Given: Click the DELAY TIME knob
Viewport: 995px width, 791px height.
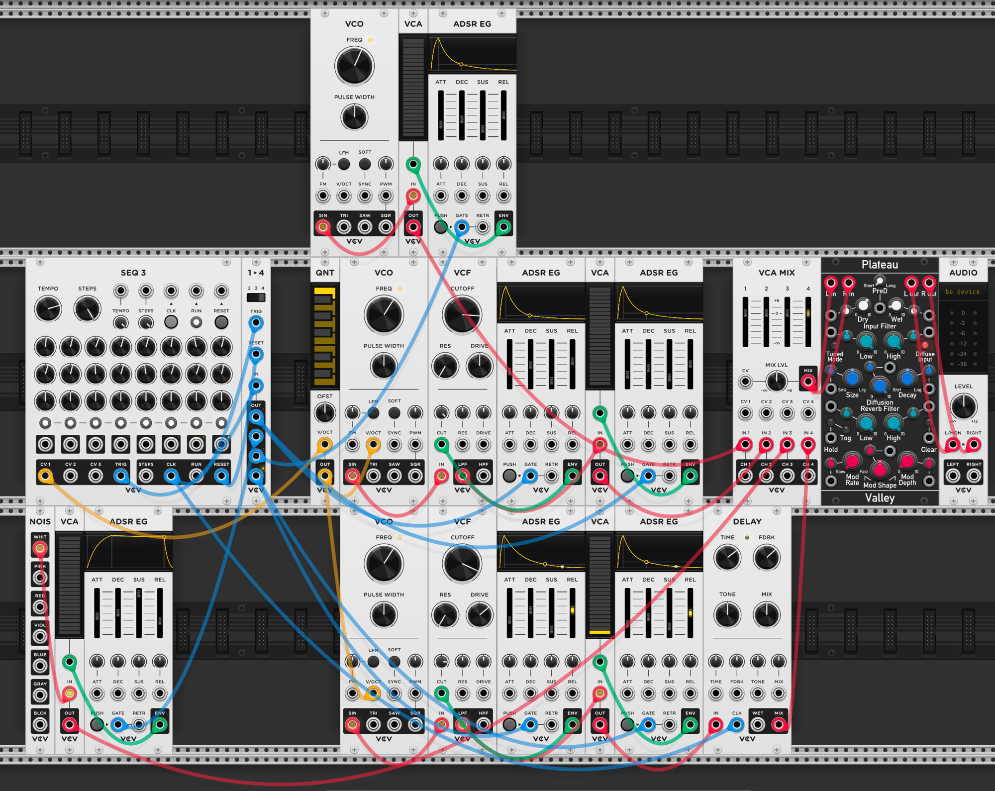Looking at the screenshot, I should coord(727,558).
